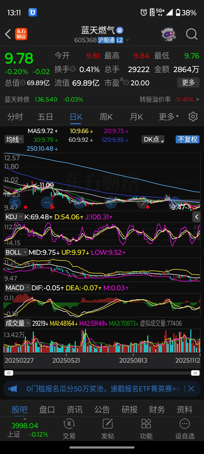The height and width of the screenshot is (454, 204).
Task: Open the 研报 tab
Action: (129, 409)
